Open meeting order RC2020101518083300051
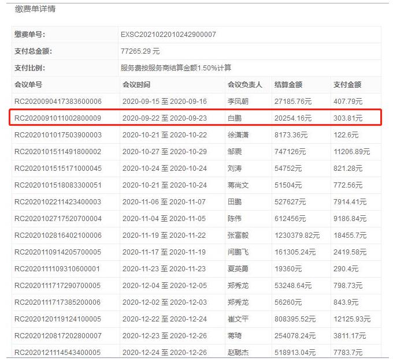 click(x=58, y=185)
